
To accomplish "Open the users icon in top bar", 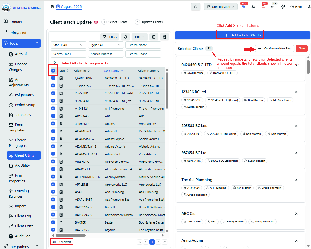I will pos(253,7).
